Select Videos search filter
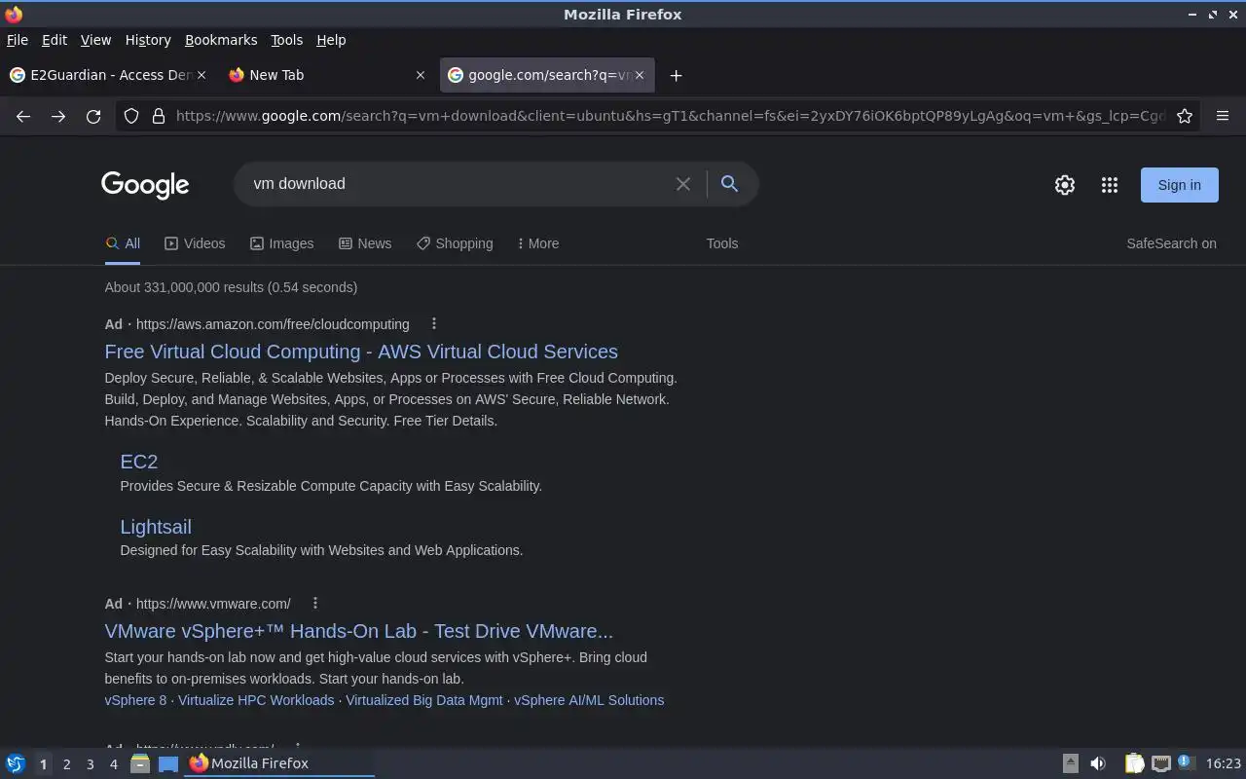The image size is (1246, 779). pyautogui.click(x=195, y=243)
